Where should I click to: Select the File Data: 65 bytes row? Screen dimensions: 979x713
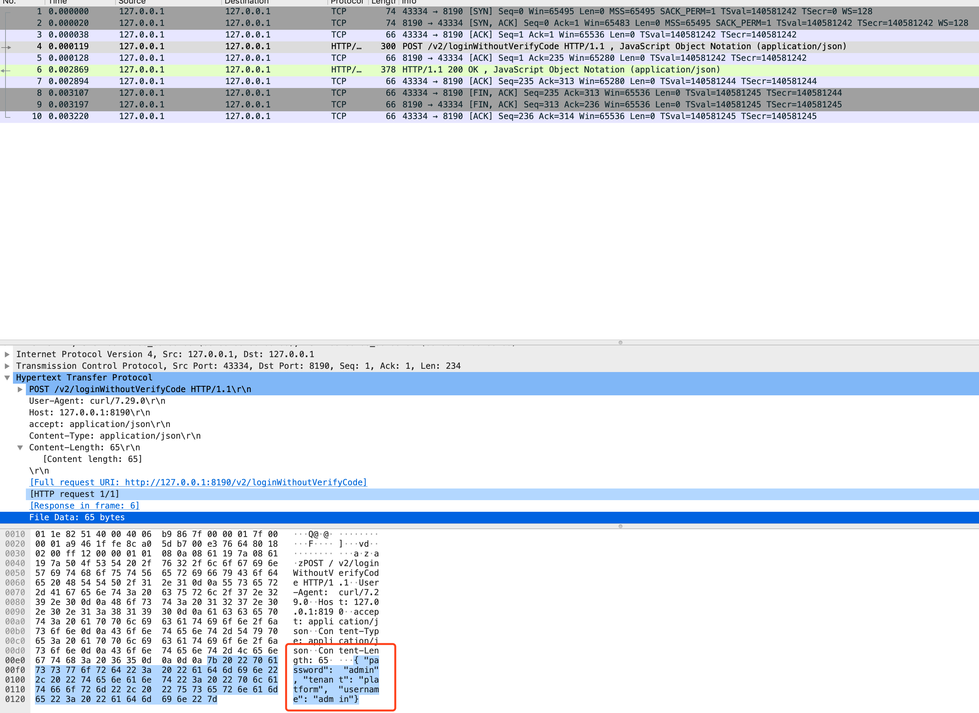click(x=77, y=517)
